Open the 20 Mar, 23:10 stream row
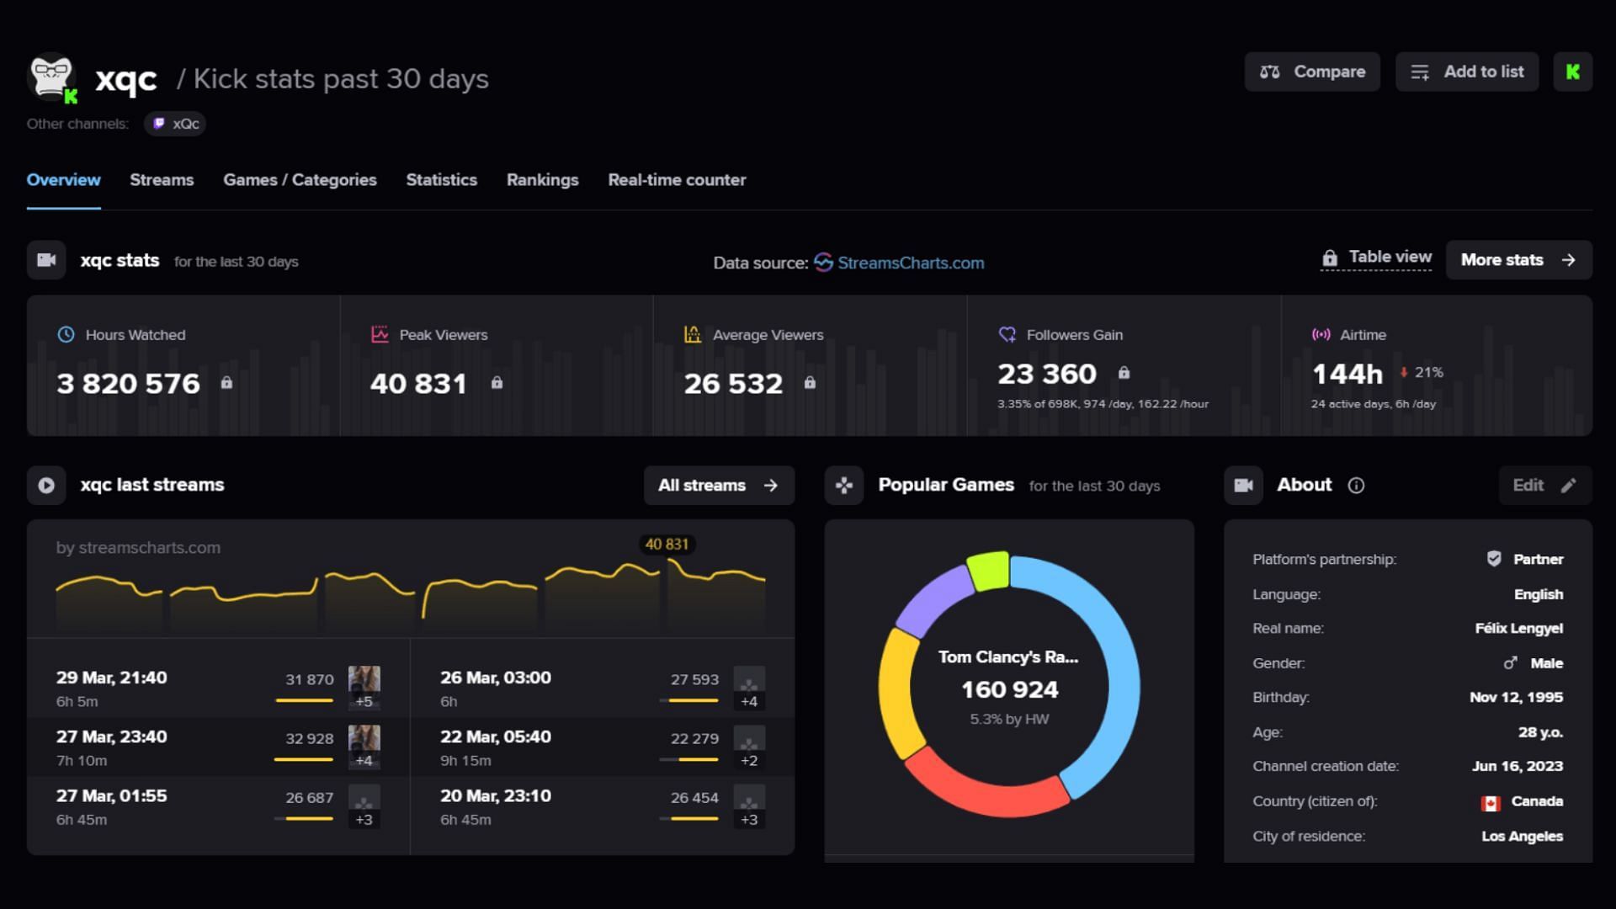 [x=603, y=805]
